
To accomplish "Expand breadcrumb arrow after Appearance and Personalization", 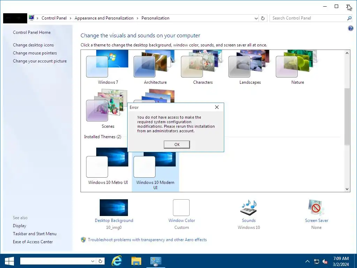I will pyautogui.click(x=137, y=18).
